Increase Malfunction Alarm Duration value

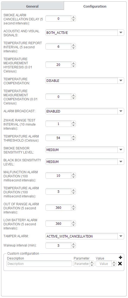[73, 174]
